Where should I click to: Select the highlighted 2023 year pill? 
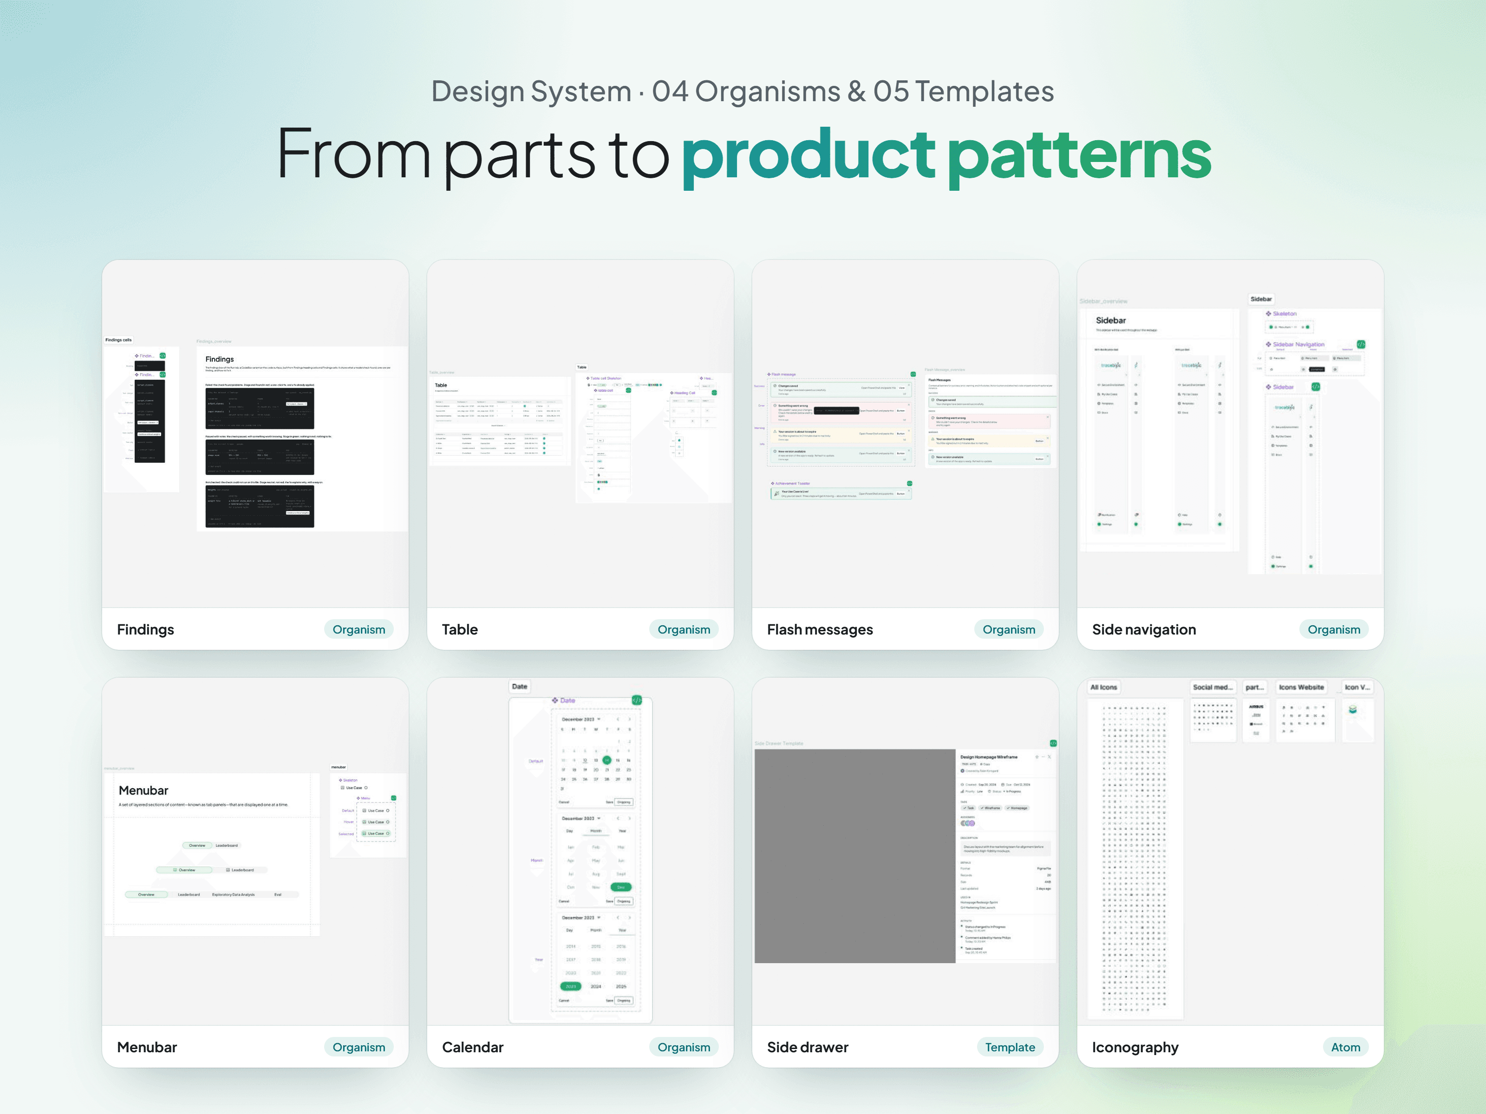tap(570, 986)
